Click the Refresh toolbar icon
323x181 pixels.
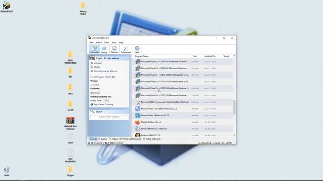coord(114,49)
